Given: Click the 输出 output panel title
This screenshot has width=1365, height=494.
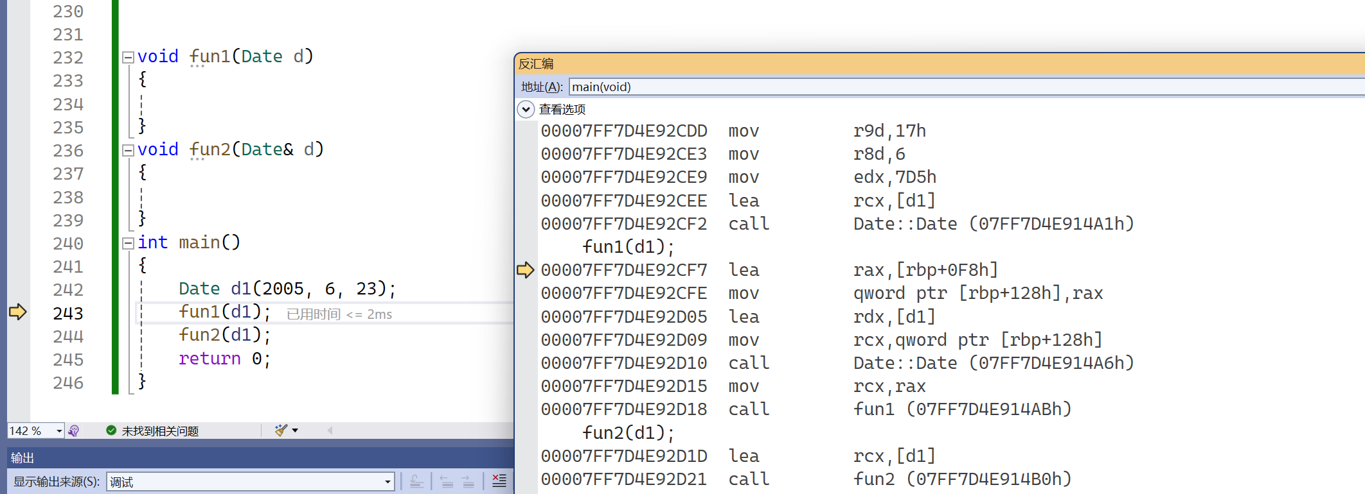Looking at the screenshot, I should point(22,458).
